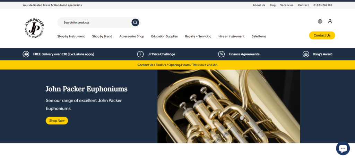Open the Vacancies link in top bar
The width and height of the screenshot is (355, 160).
click(x=287, y=5)
